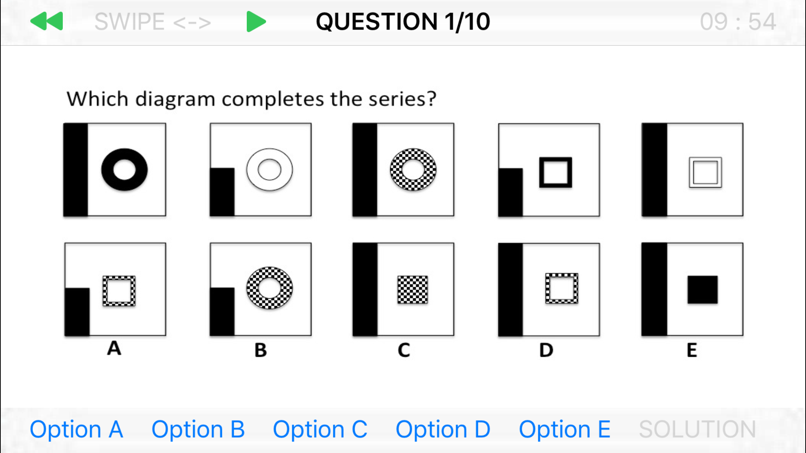Click the fourth series diagram image
Screen dimensions: 806x453
[x=548, y=170]
